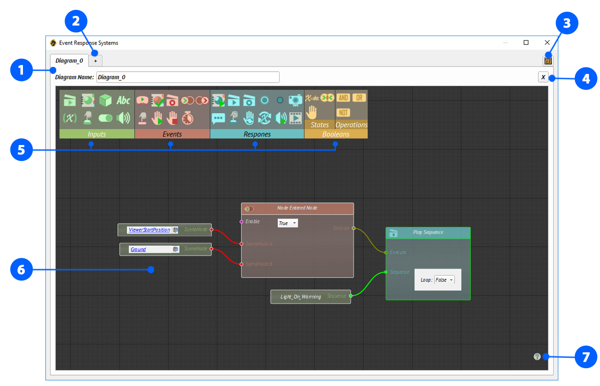Click the SceneNode B input port
The image size is (600, 386).
[x=242, y=264]
